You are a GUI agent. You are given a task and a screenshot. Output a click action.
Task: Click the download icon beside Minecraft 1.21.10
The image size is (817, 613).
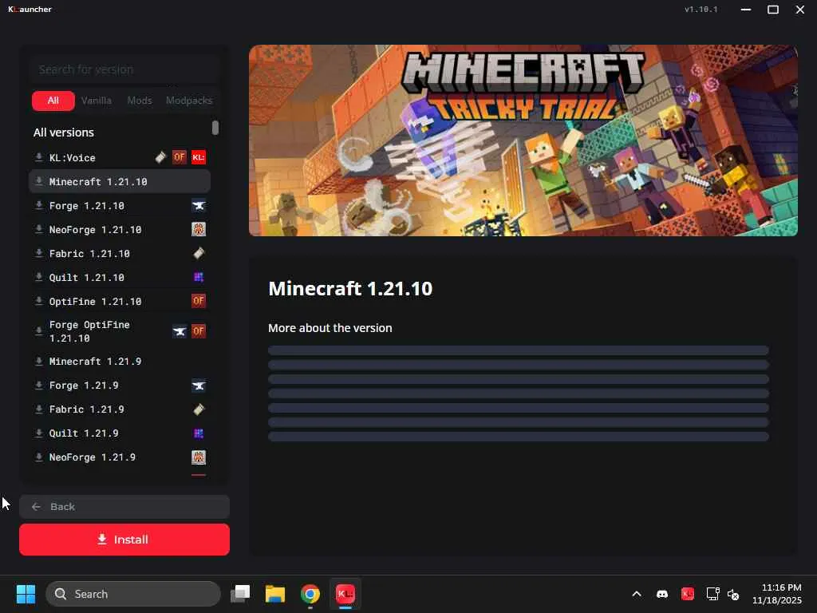tap(38, 181)
